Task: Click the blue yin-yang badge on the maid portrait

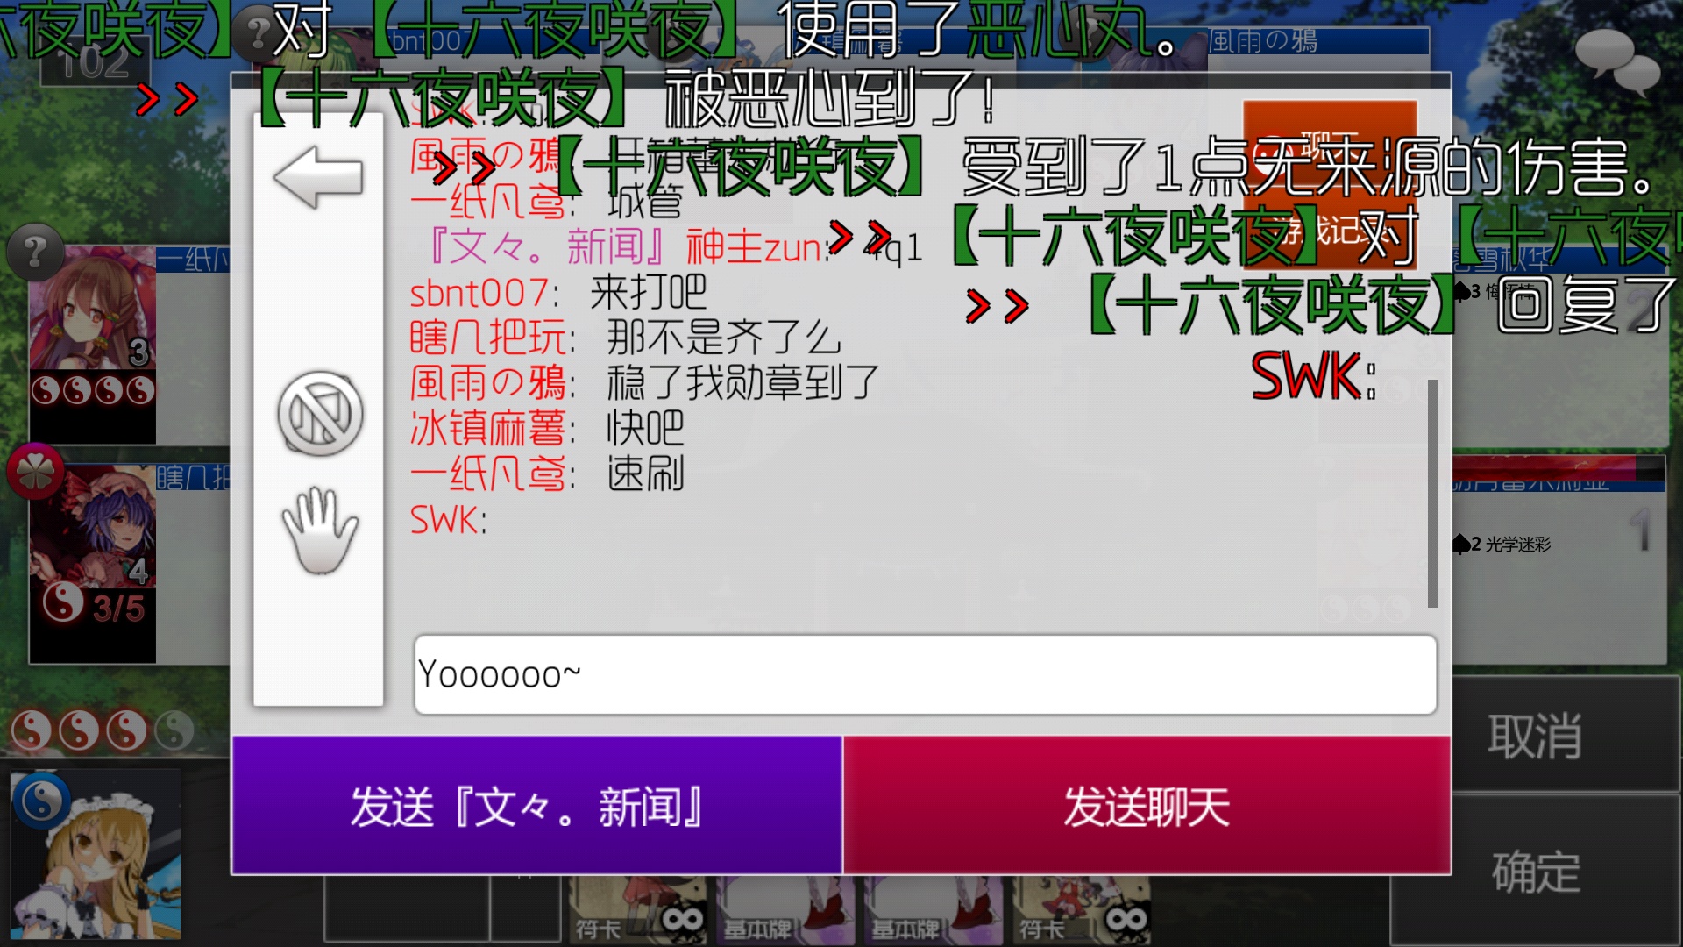Action: coord(40,800)
